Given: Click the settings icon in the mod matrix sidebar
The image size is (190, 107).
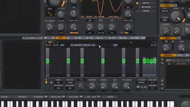Looking at the screenshot, I should 162,81.
